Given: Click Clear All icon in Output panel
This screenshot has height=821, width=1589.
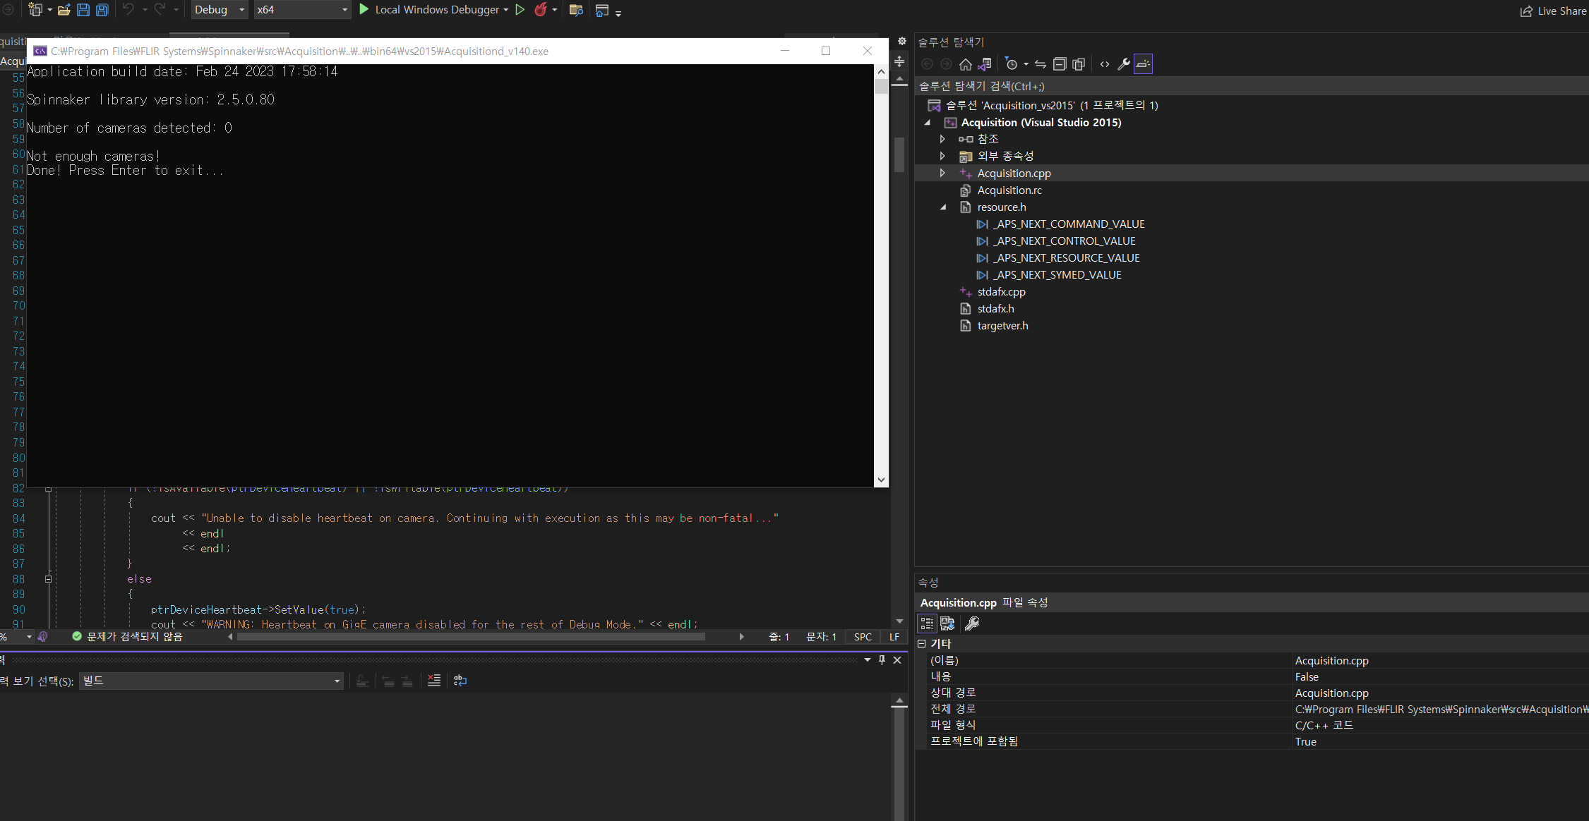Looking at the screenshot, I should point(433,681).
